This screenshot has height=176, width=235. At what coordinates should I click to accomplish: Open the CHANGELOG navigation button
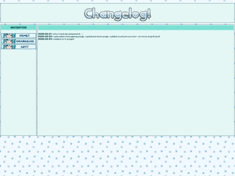[19, 41]
